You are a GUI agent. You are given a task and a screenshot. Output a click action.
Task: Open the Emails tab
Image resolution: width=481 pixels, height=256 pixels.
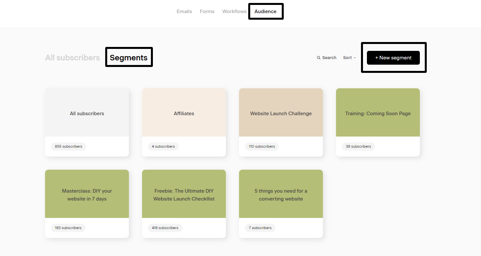pos(184,11)
